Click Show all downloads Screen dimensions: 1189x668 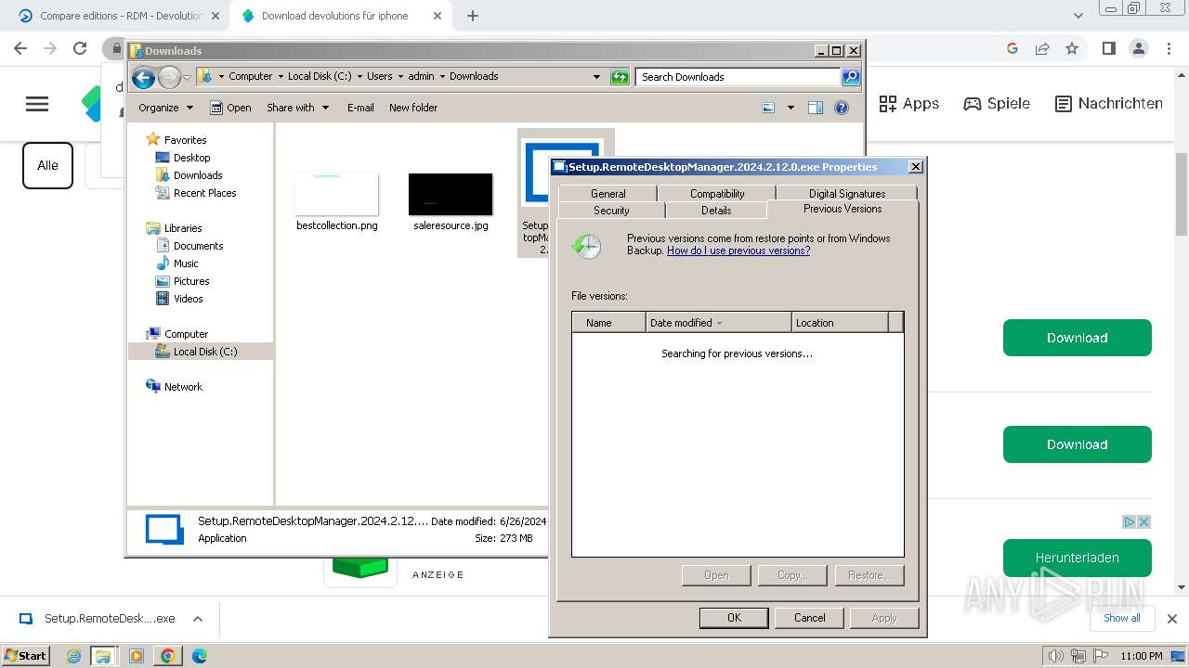1122,618
